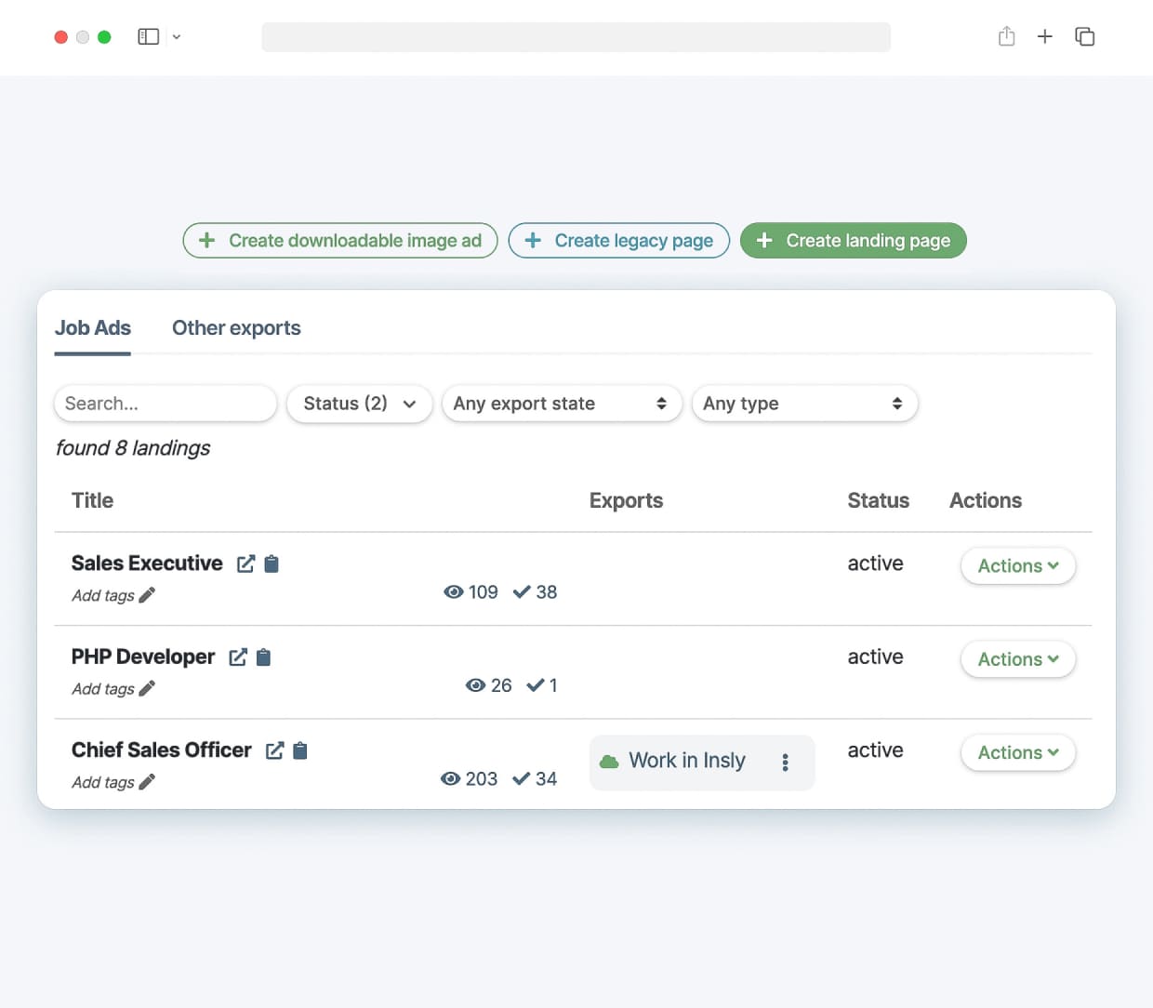Copy the Sales Executive landing page link

coord(271,563)
